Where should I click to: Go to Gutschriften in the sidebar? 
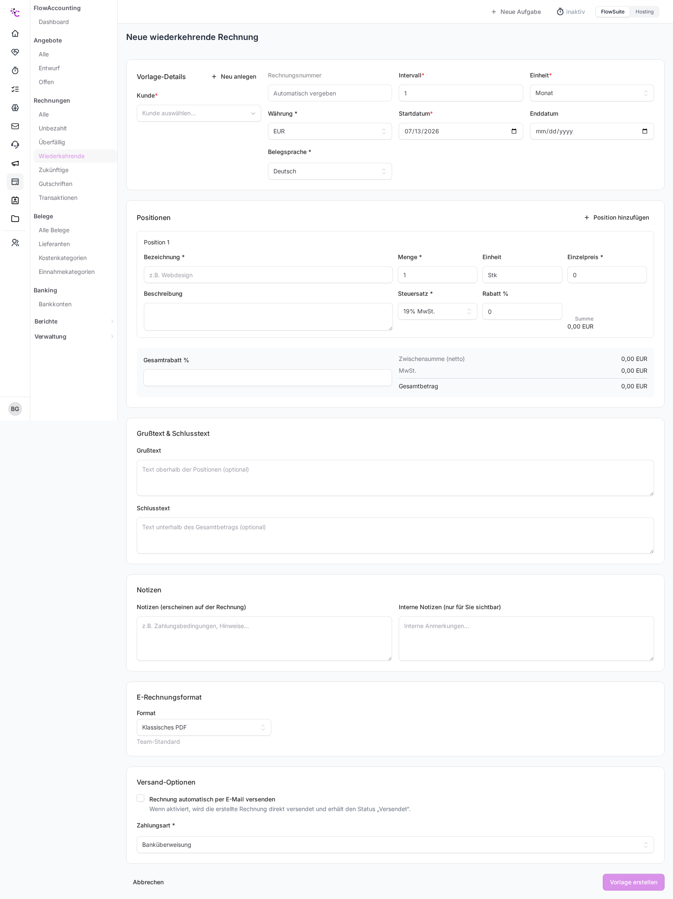[56, 184]
